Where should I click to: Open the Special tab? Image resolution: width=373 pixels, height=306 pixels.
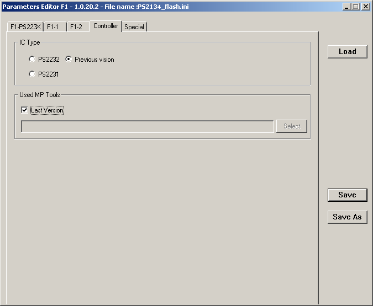tap(134, 27)
